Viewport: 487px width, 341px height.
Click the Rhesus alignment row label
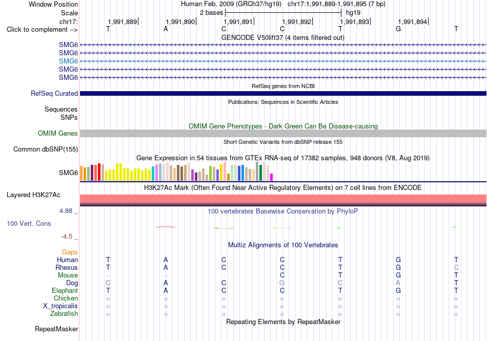(x=67, y=267)
